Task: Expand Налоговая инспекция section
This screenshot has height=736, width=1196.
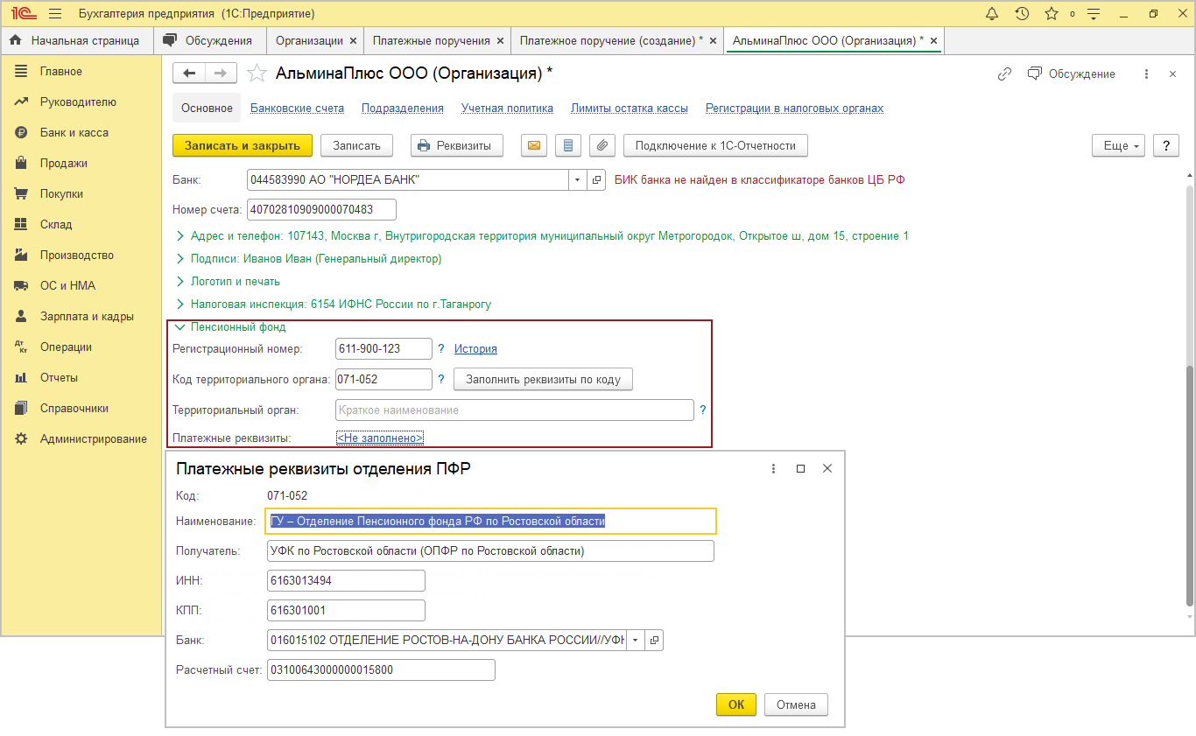Action: (x=334, y=305)
